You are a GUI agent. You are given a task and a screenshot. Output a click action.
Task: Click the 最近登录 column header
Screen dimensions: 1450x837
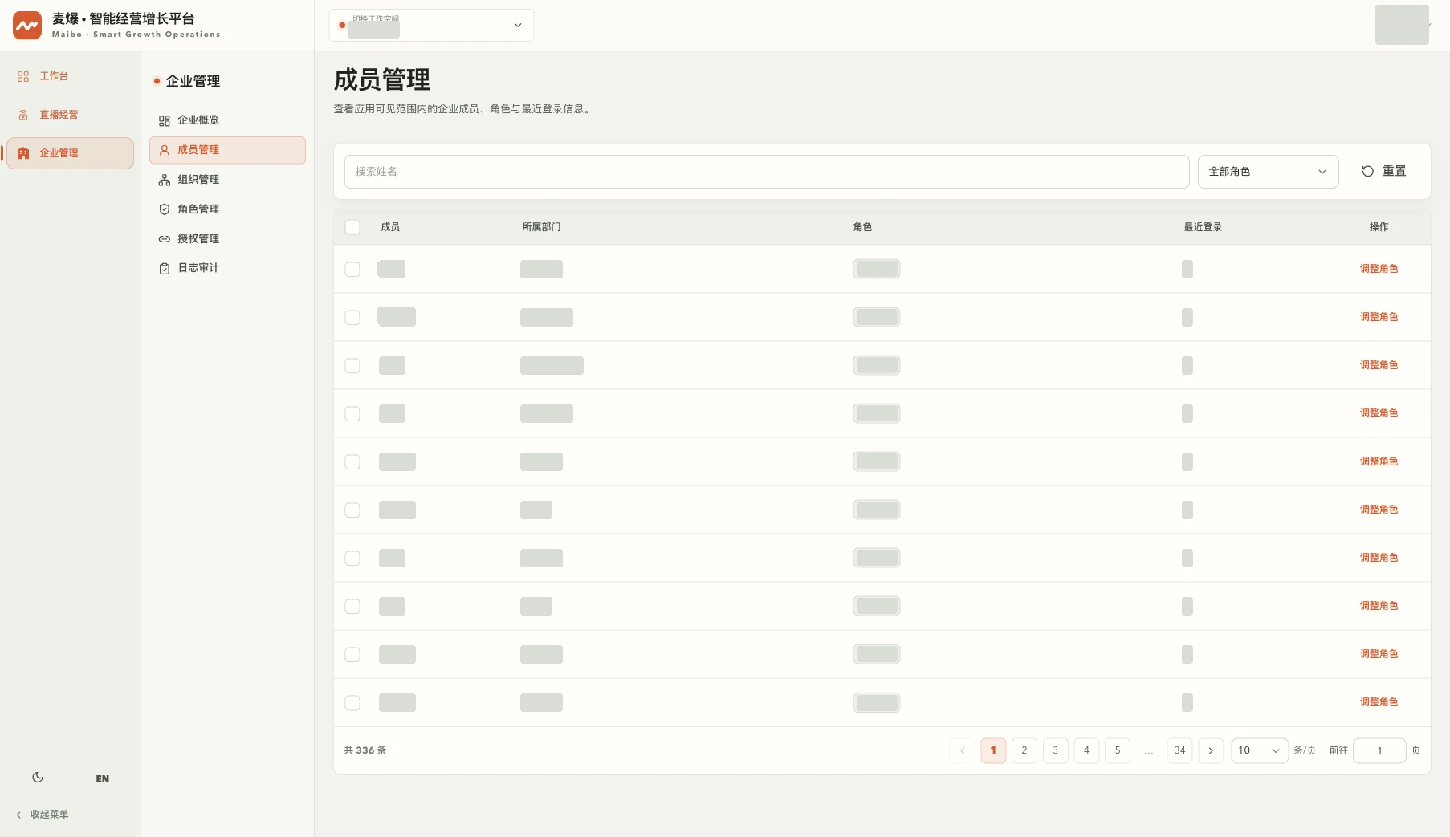click(1203, 227)
